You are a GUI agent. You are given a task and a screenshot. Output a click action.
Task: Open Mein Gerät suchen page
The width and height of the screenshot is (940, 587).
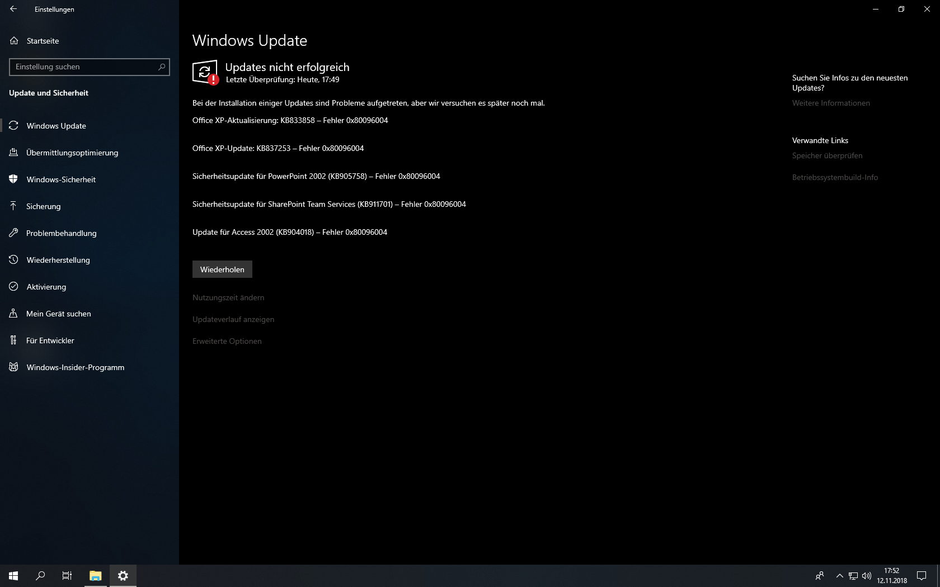(x=90, y=314)
